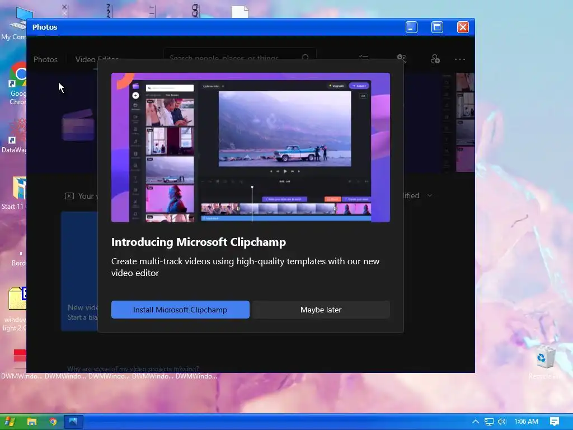
Task: Open the Photos more options ellipsis
Action: click(460, 59)
